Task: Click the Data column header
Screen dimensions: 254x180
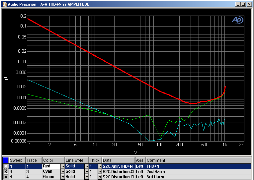Action: point(119,160)
